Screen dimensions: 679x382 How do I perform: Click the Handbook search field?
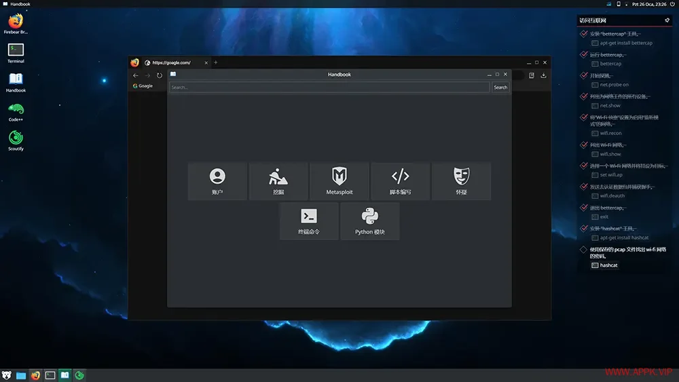(329, 88)
